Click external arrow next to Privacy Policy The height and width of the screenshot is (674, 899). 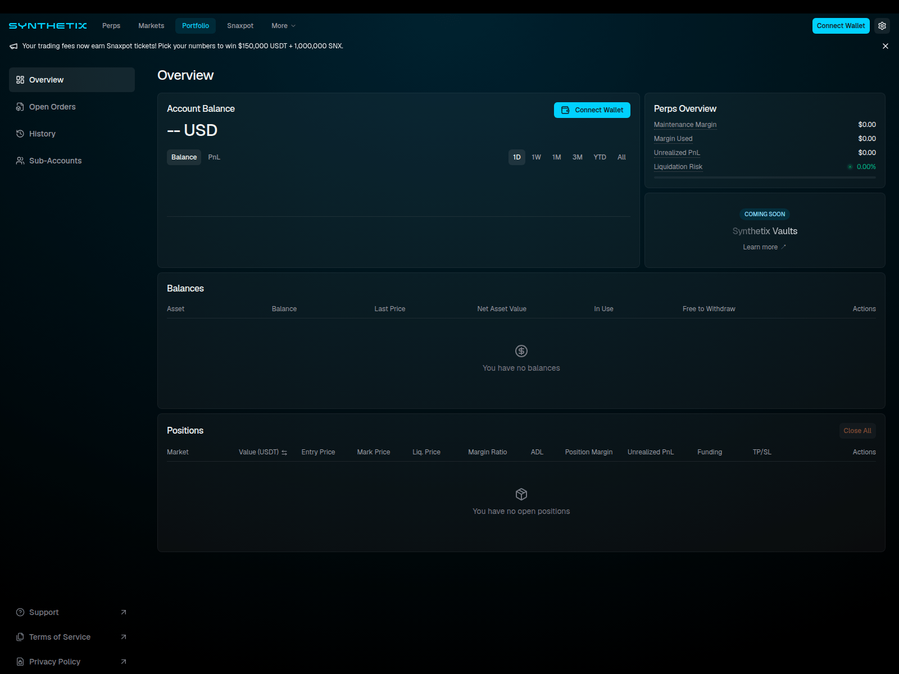(124, 662)
